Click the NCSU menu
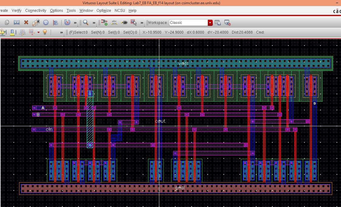 pyautogui.click(x=120, y=11)
